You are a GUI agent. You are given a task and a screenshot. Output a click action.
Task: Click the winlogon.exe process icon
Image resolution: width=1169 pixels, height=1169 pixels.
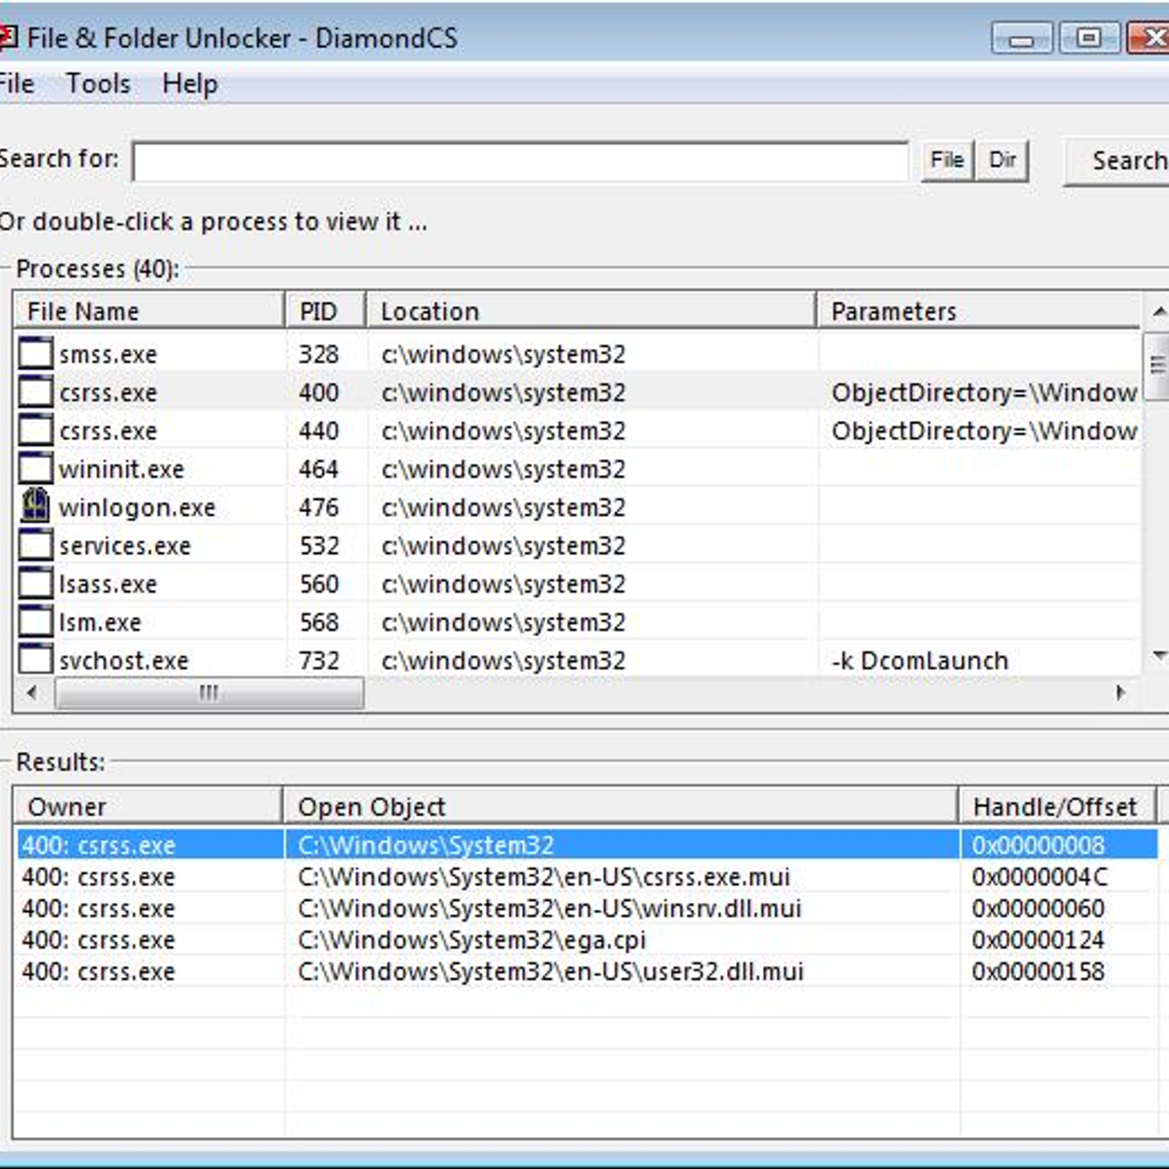point(36,506)
